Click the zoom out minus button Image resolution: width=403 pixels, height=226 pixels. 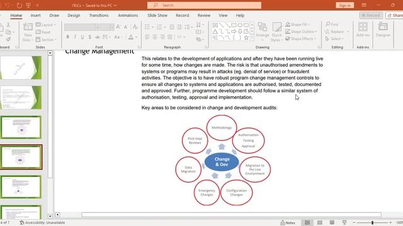[x=354, y=223]
